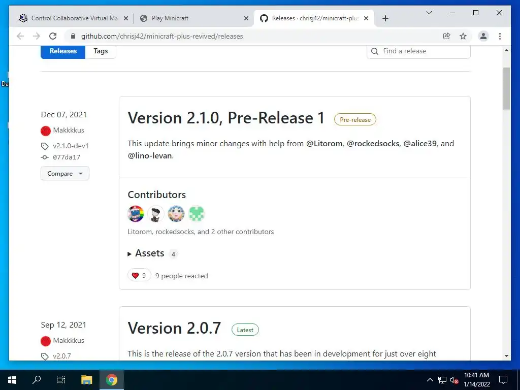Screen dimensions: 520x390
Task: Switch to Control Collaborative Virtual Machine tab
Action: 73,18
